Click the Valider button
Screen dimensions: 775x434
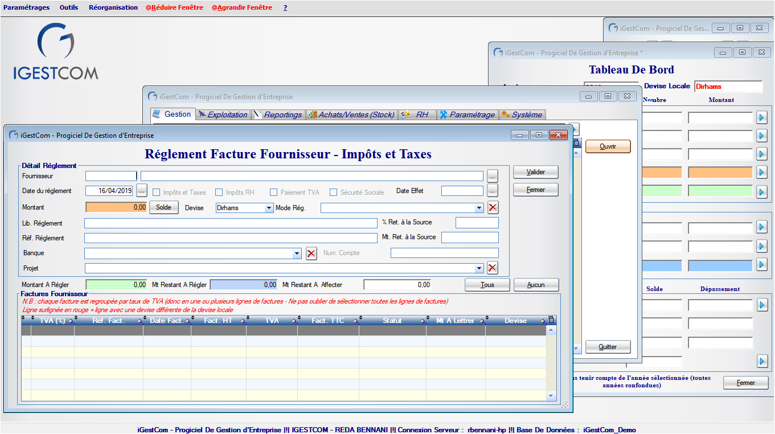coord(536,172)
